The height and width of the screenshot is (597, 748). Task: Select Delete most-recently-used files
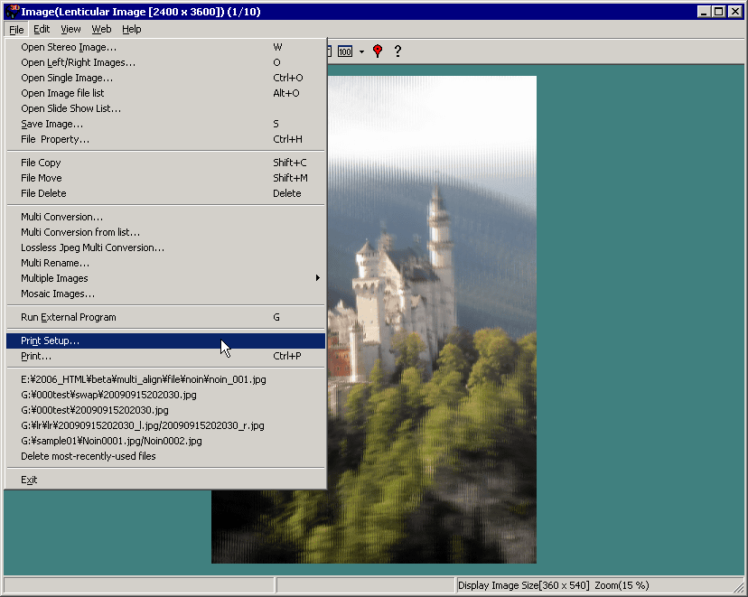165,456
